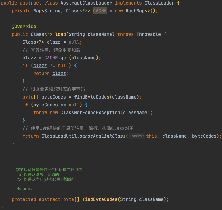Click the ClassLoadUtil class reference

click(59, 136)
